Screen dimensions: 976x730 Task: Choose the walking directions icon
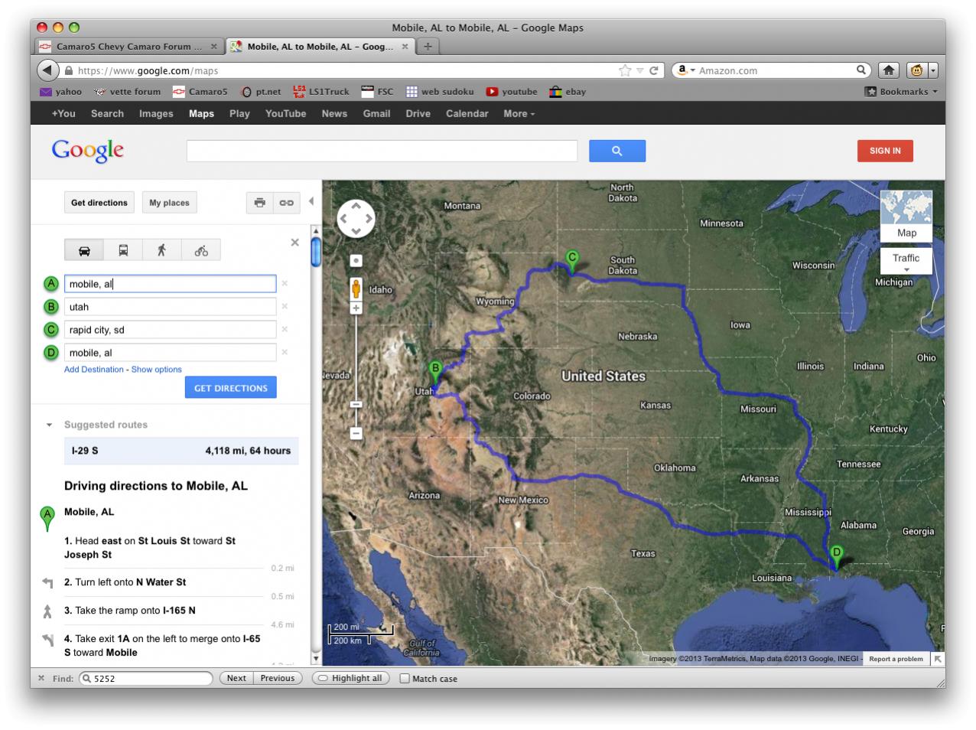[x=161, y=250]
